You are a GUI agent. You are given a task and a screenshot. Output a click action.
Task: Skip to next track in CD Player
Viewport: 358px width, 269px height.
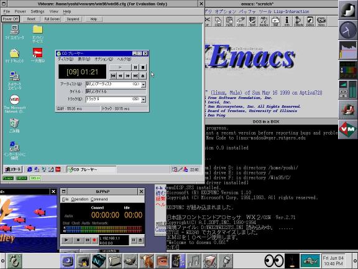135,76
